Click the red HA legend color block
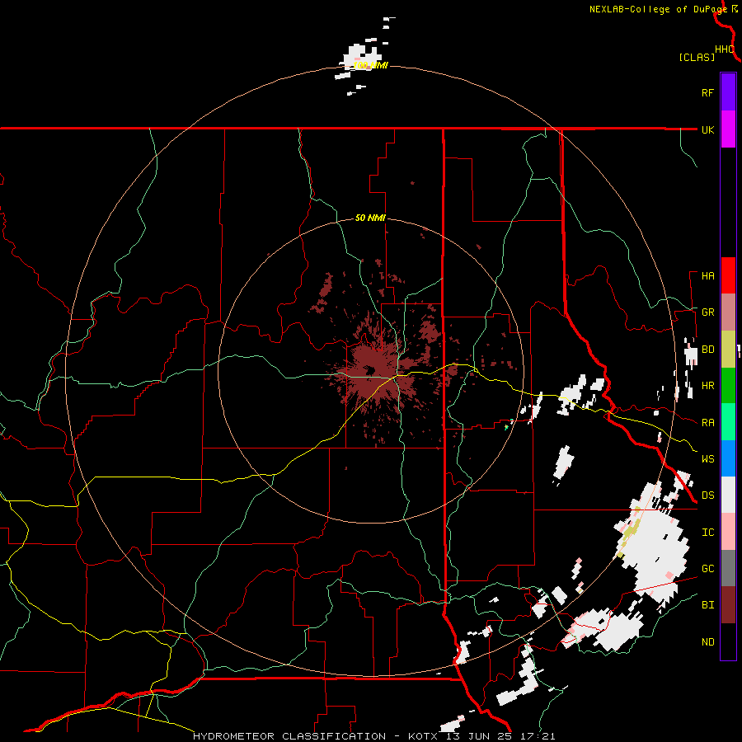The image size is (742, 742). coord(728,275)
